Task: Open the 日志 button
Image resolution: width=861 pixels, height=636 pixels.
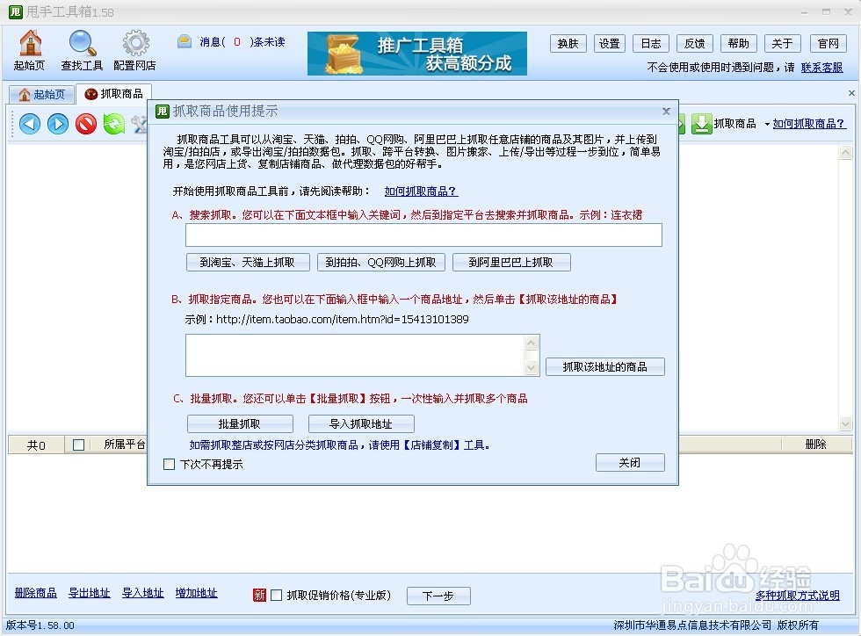Action: pos(651,43)
